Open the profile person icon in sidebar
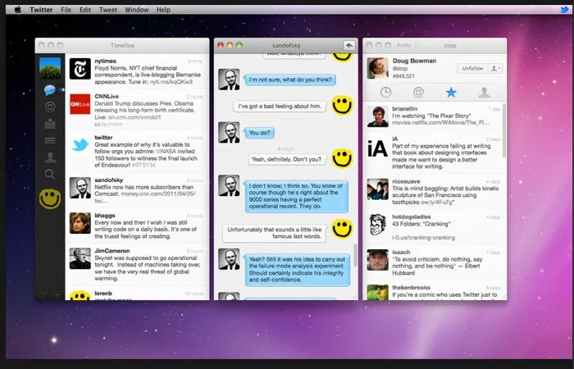The image size is (574, 369). [x=50, y=157]
